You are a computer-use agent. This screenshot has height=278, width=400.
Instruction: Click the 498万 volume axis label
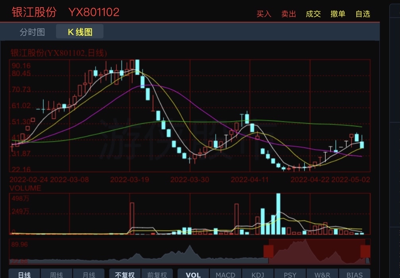point(20,198)
